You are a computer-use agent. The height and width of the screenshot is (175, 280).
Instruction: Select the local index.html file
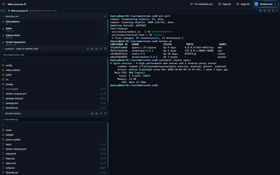click(54, 154)
